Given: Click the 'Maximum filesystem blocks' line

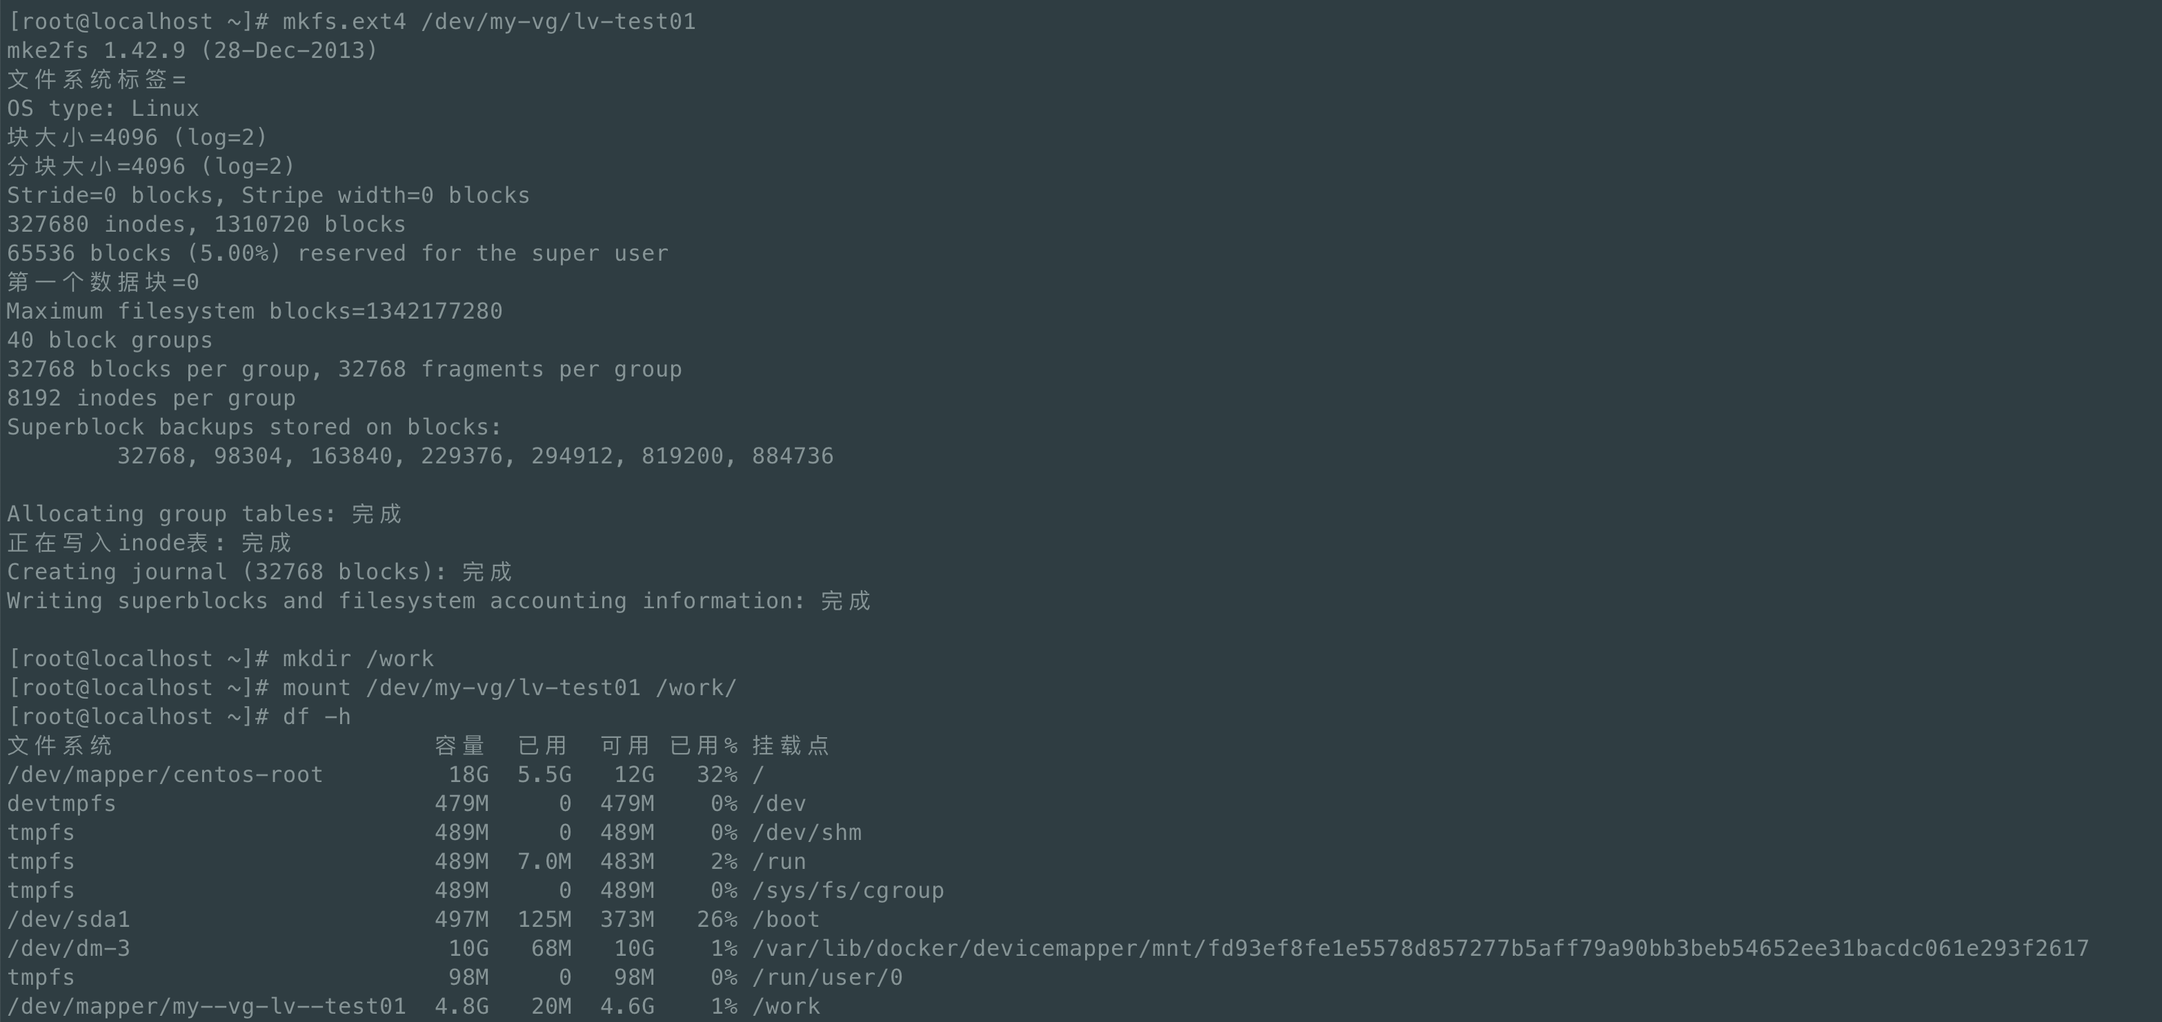Looking at the screenshot, I should click(x=255, y=311).
